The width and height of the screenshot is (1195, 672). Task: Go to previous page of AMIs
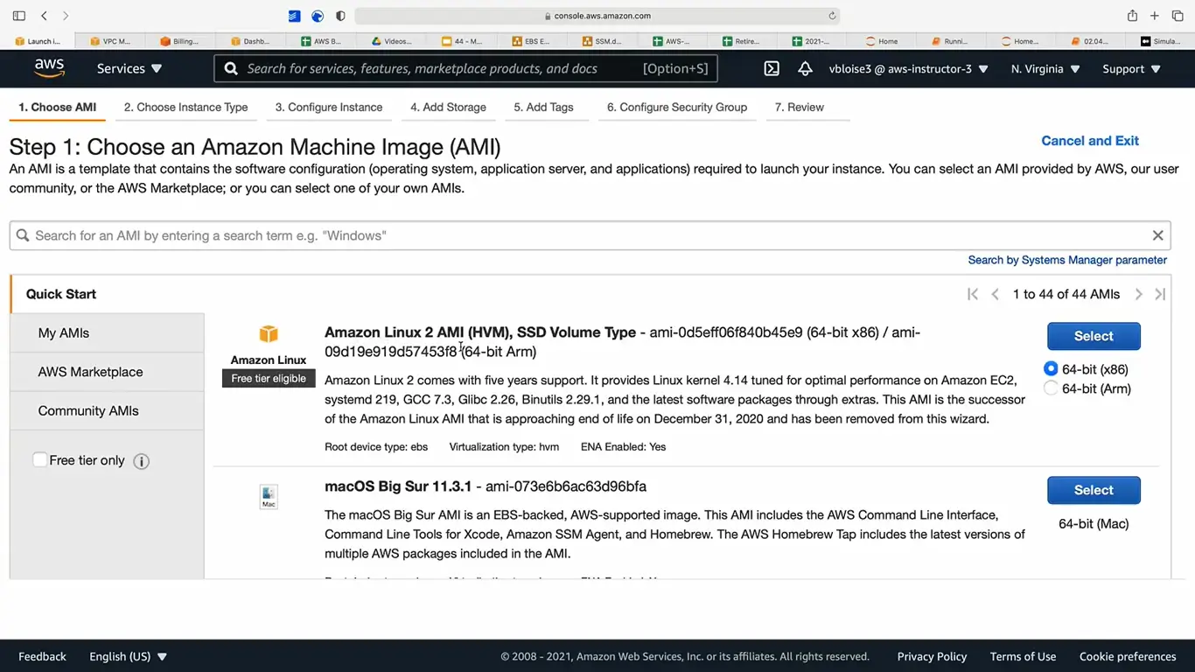995,294
